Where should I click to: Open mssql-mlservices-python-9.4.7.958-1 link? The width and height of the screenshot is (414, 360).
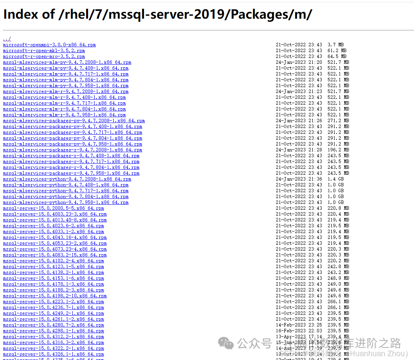coord(66,202)
